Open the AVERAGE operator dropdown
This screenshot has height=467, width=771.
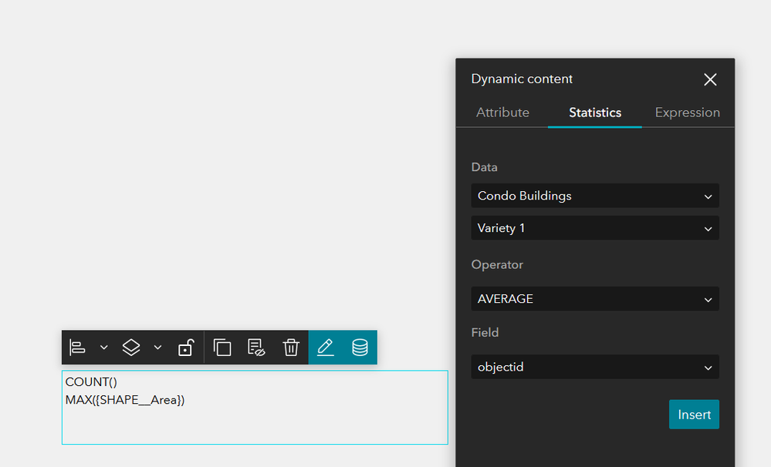[595, 299]
